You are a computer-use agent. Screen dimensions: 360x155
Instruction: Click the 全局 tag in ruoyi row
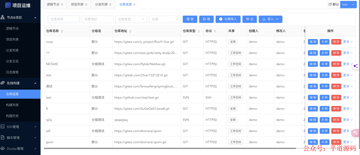pos(233,42)
